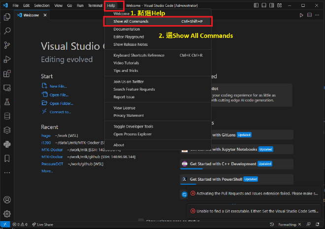Show additional views ellipsis in activity bar
The image size is (325, 229).
[7, 173]
